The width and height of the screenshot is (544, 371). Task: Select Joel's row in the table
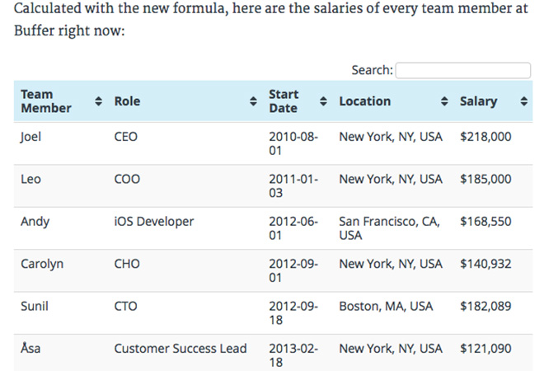pyautogui.click(x=31, y=137)
